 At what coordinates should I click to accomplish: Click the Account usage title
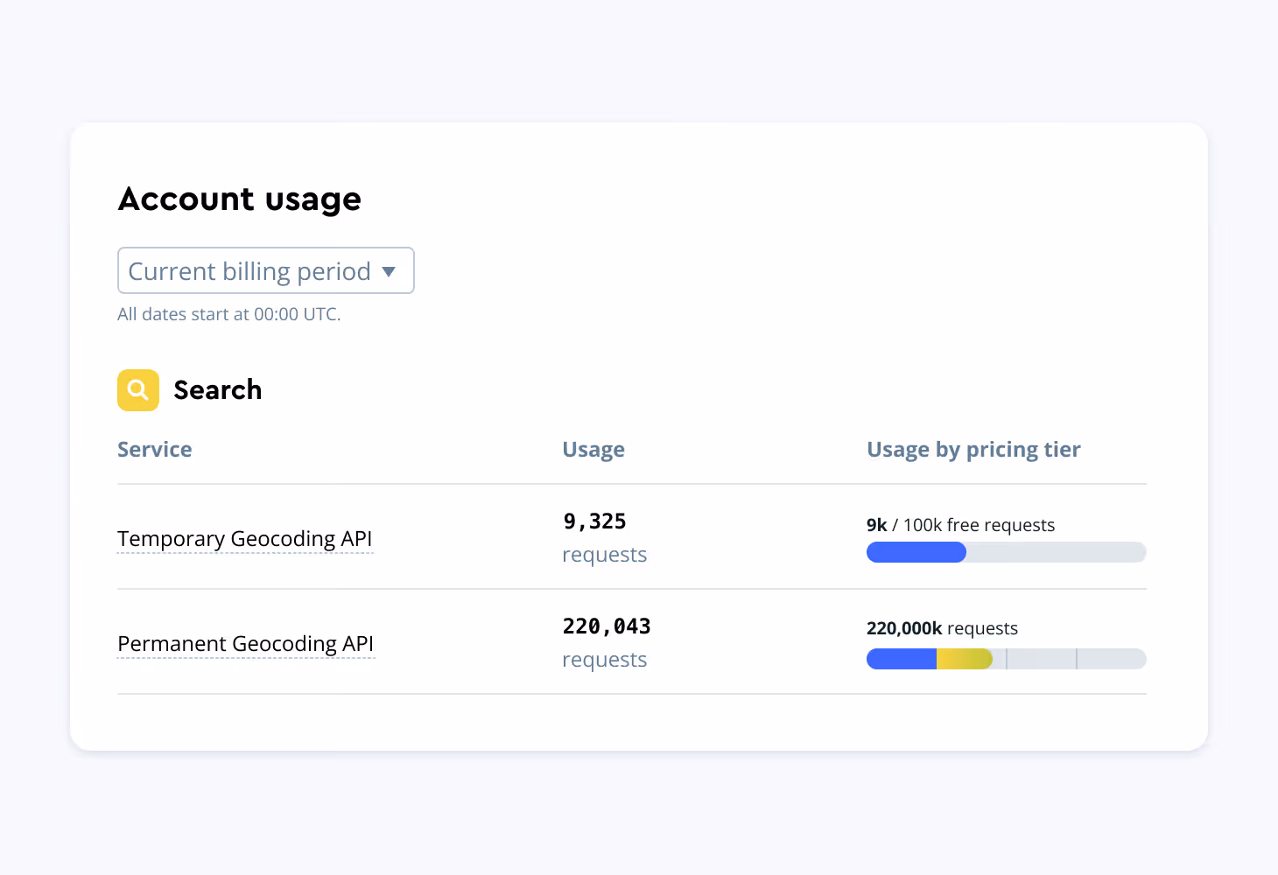click(x=240, y=199)
